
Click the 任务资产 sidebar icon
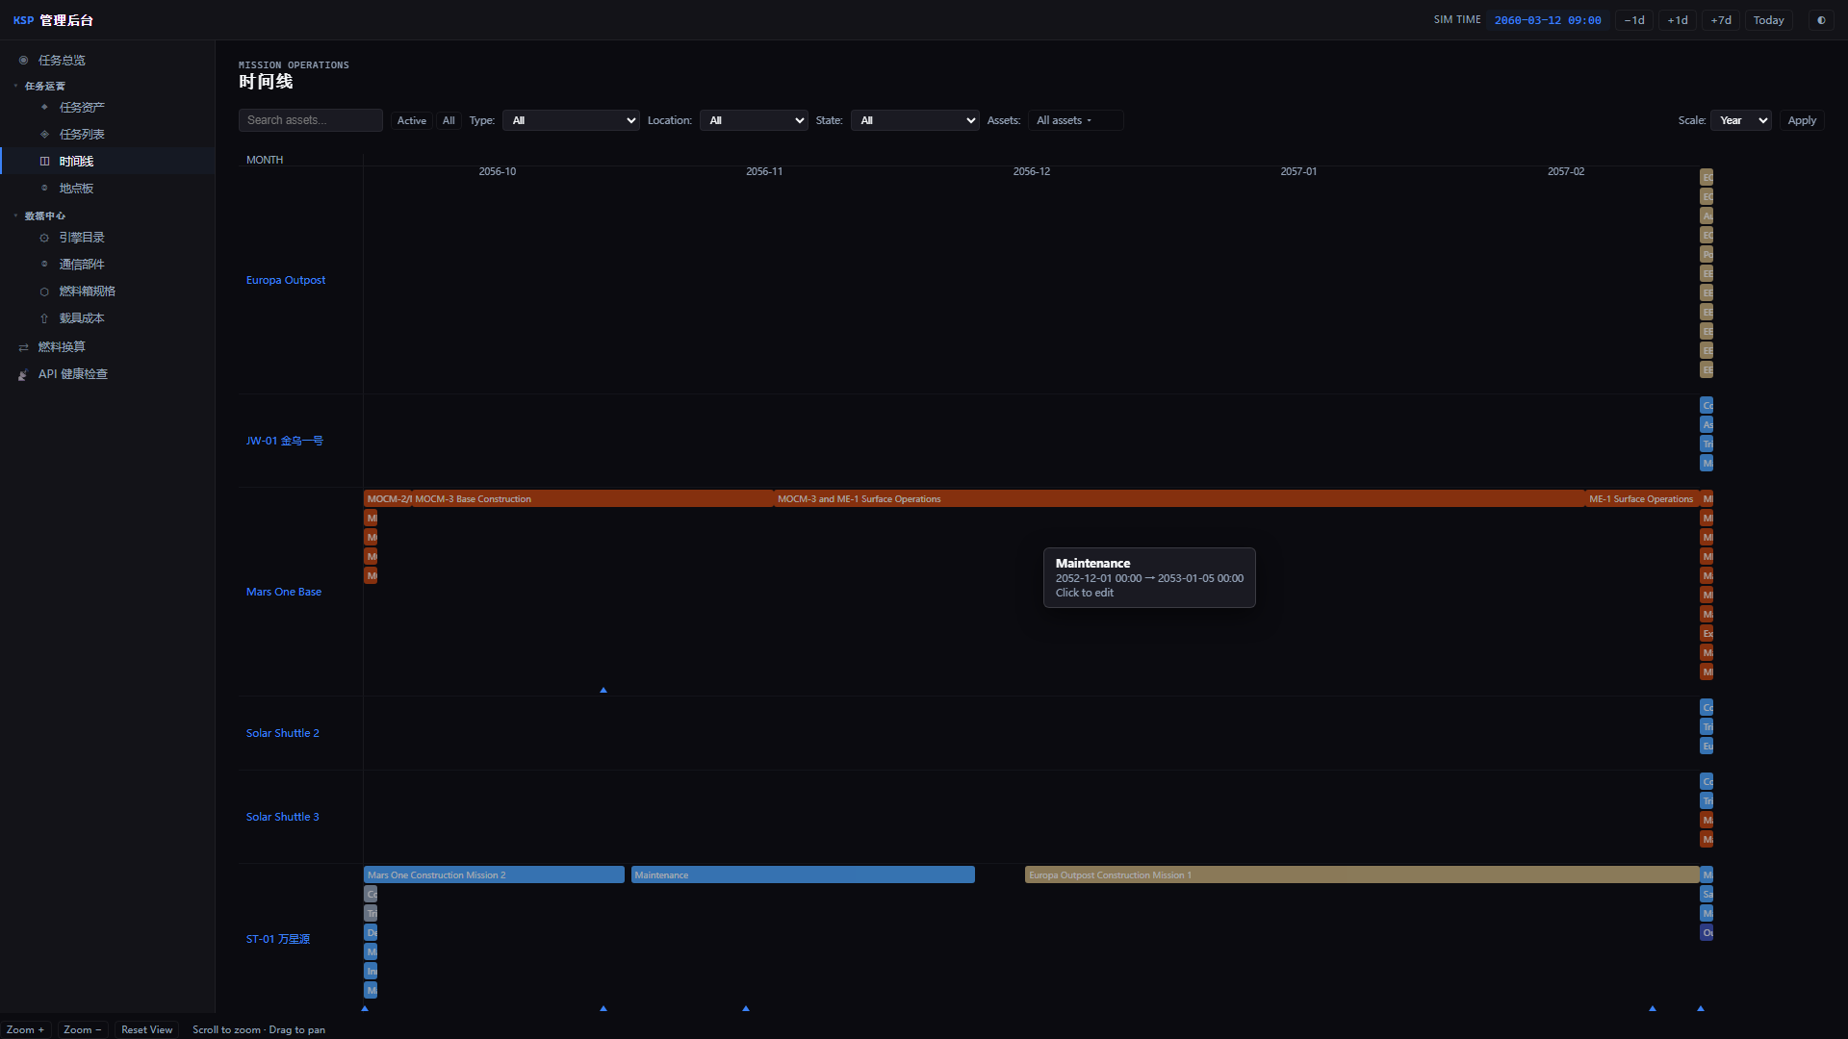[44, 108]
